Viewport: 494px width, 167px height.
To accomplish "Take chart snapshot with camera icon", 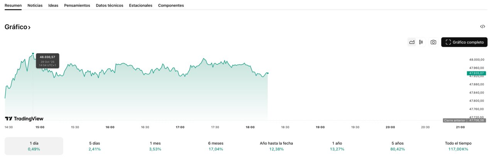I will click(433, 42).
